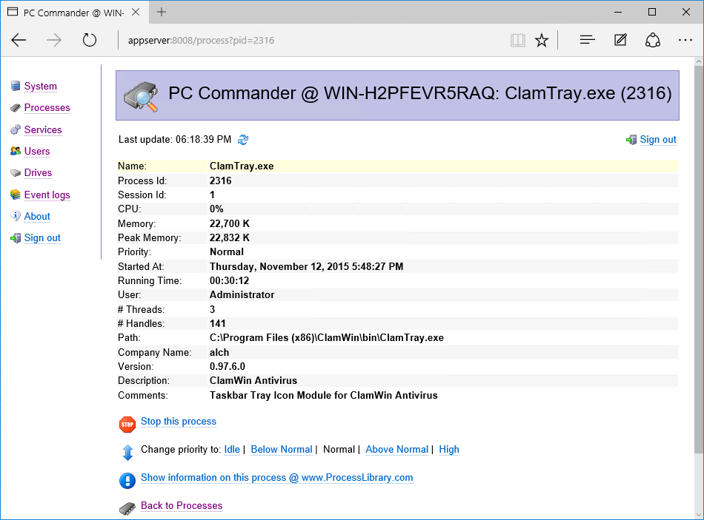Open About link in sidebar
This screenshot has width=704, height=520.
click(x=37, y=216)
